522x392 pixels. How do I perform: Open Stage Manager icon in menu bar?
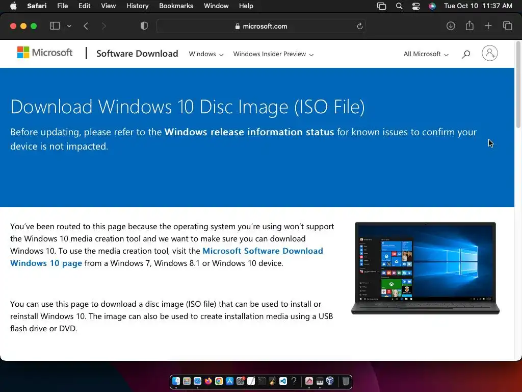tap(381, 6)
